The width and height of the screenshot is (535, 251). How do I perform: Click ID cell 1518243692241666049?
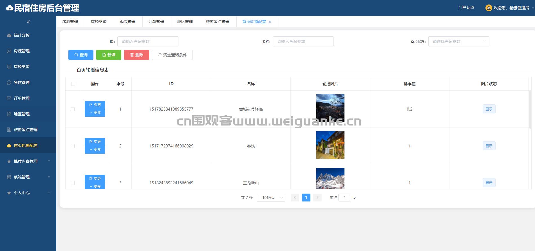171,183
